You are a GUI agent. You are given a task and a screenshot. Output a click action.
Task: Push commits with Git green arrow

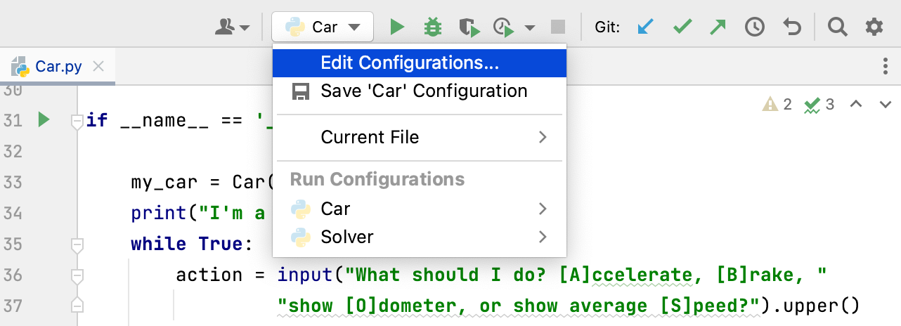pos(718,27)
